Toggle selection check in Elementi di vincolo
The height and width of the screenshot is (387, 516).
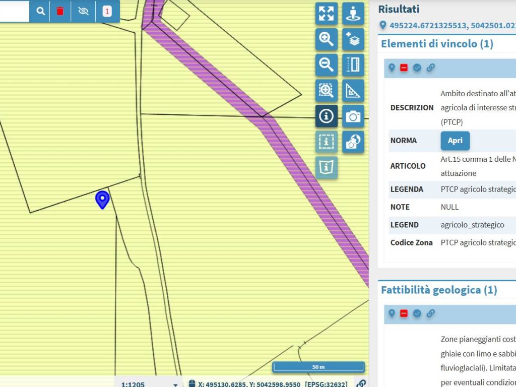(x=417, y=68)
